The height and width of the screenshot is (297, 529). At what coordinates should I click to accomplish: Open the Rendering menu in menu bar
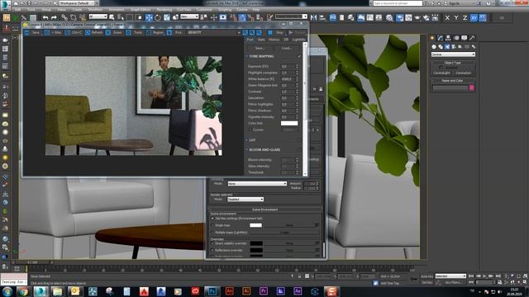164,9
